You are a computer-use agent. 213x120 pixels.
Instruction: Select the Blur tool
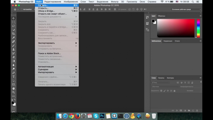pyautogui.click(x=14, y=65)
